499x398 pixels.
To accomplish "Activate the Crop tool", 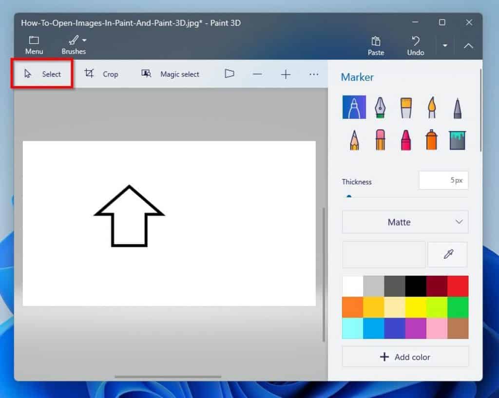I will (101, 74).
